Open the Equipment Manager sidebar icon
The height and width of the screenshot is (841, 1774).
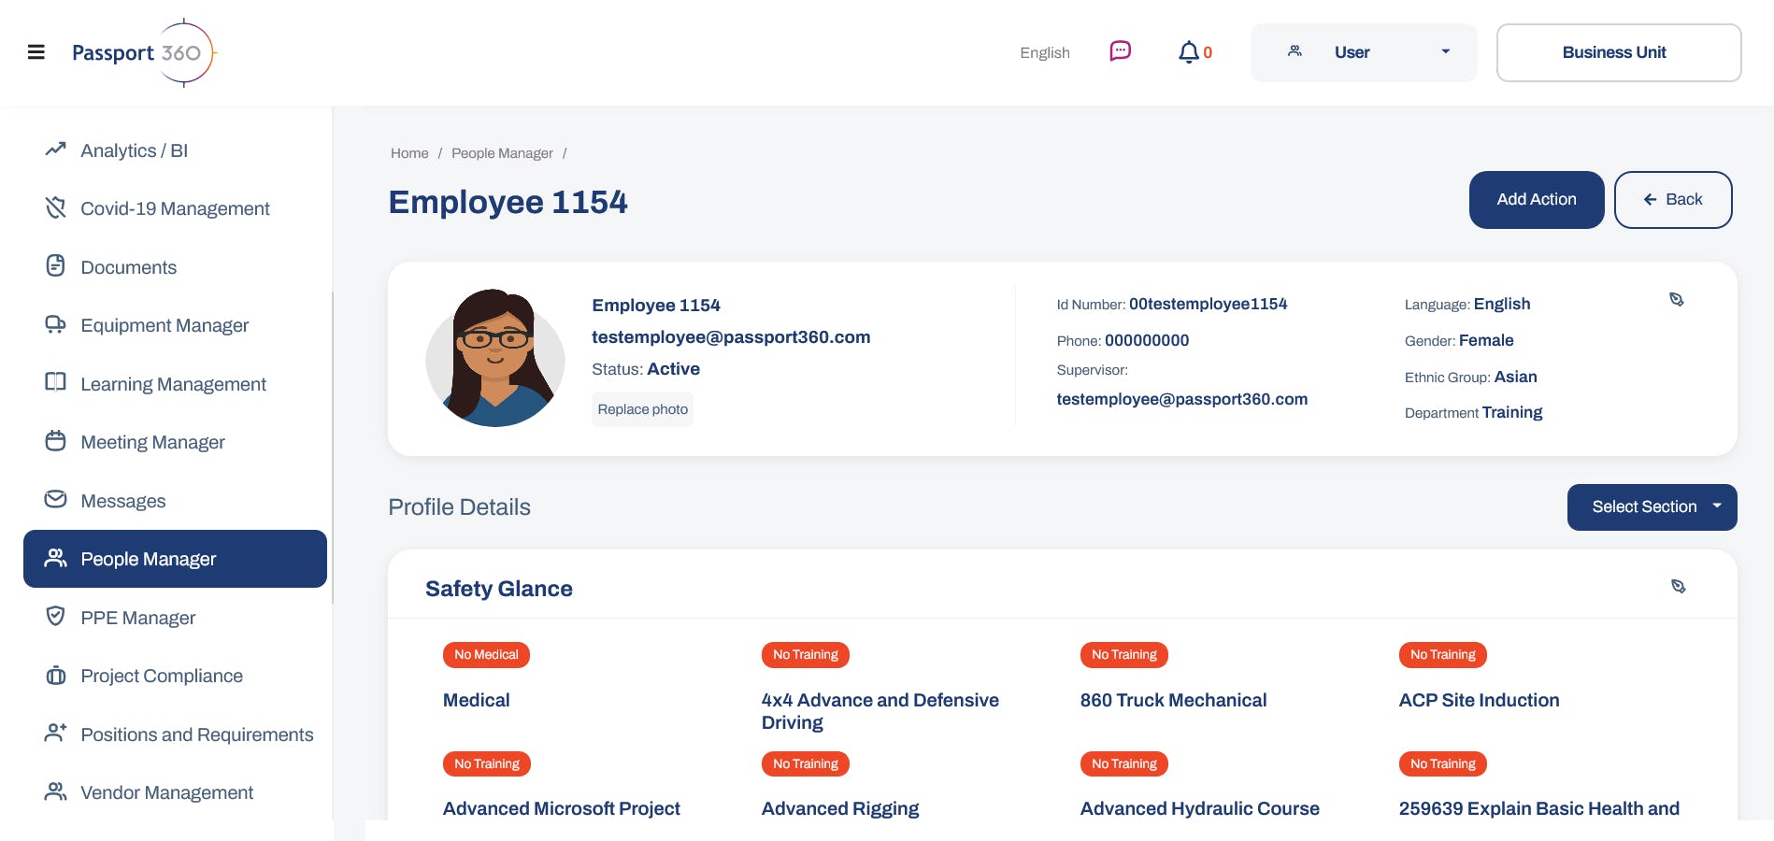pos(55,324)
